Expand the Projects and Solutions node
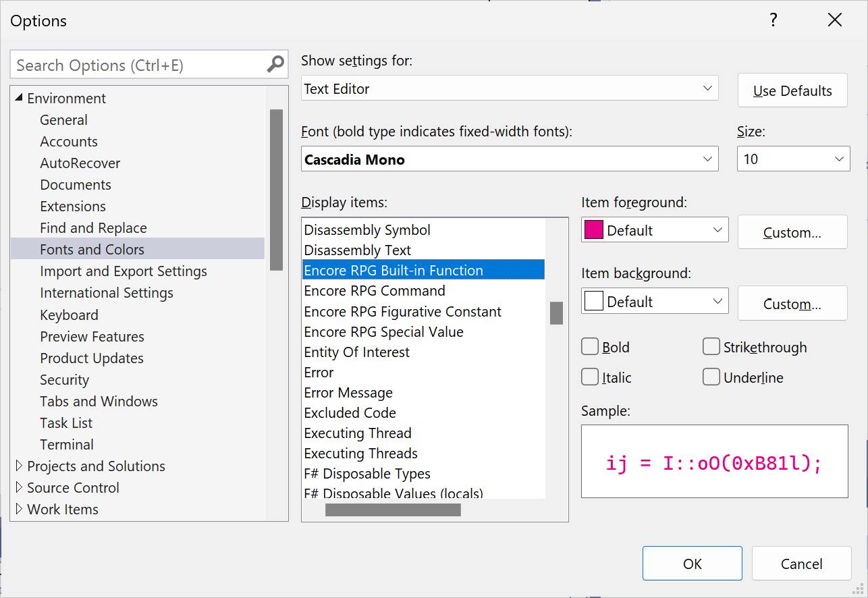Viewport: 868px width, 598px height. [19, 466]
